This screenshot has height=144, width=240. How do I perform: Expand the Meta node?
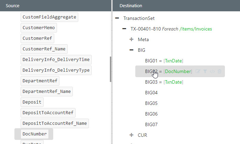(132, 39)
